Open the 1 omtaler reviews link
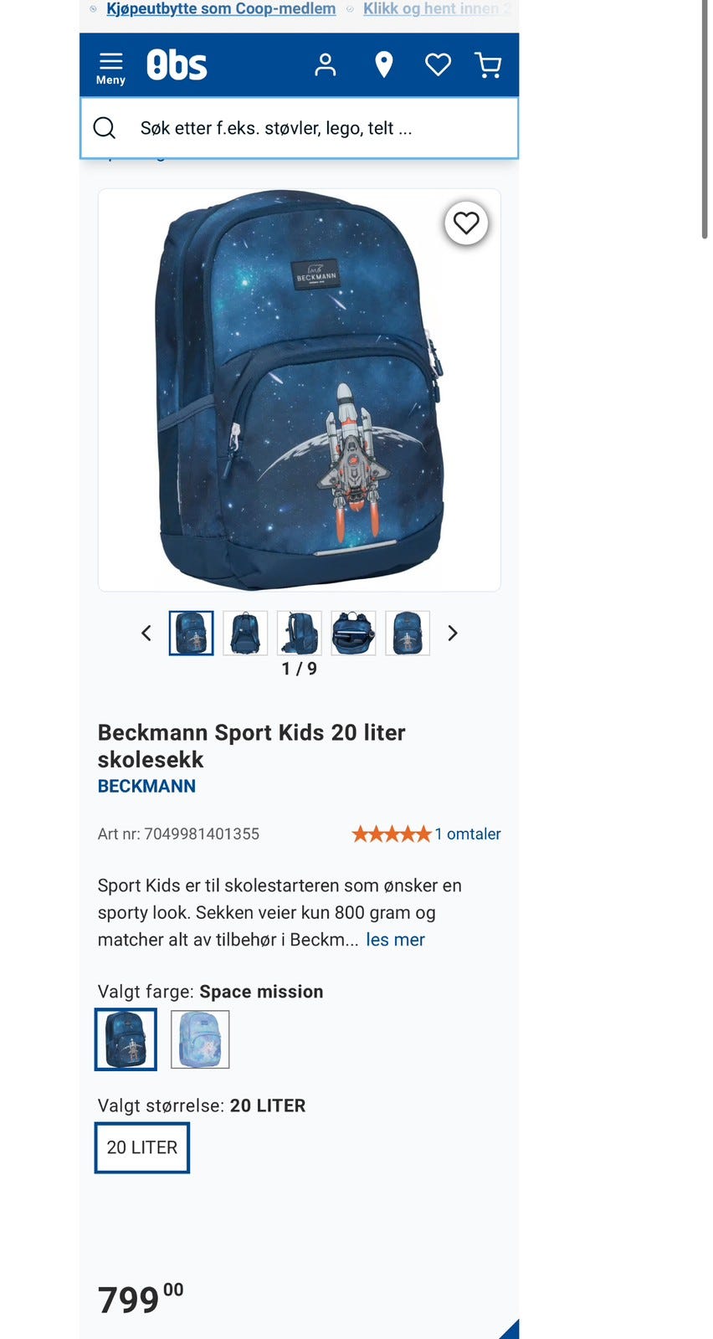Screen dimensions: 713x1339 [x=468, y=834]
